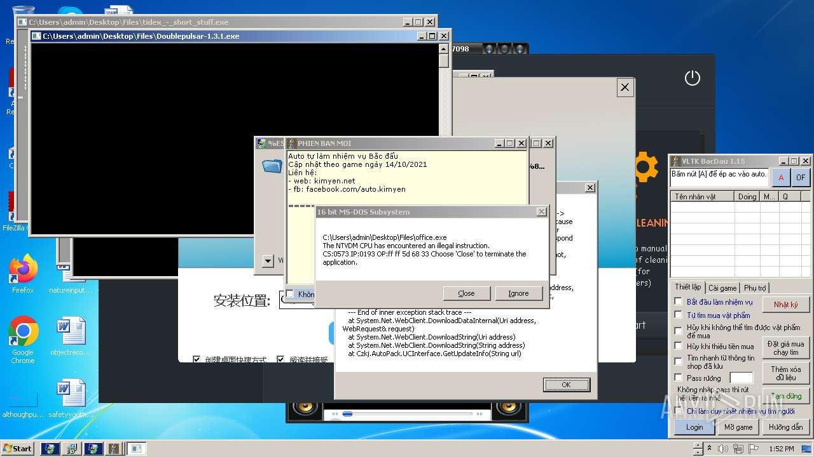Screen dimensions: 814x457
Task: Click the Tên nhân vật column header
Action: 703,197
